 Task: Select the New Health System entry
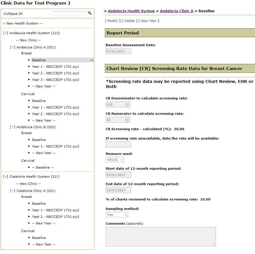pos(22,23)
